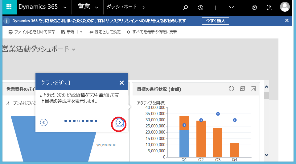Click the info icon in notification bar

coord(7,21)
